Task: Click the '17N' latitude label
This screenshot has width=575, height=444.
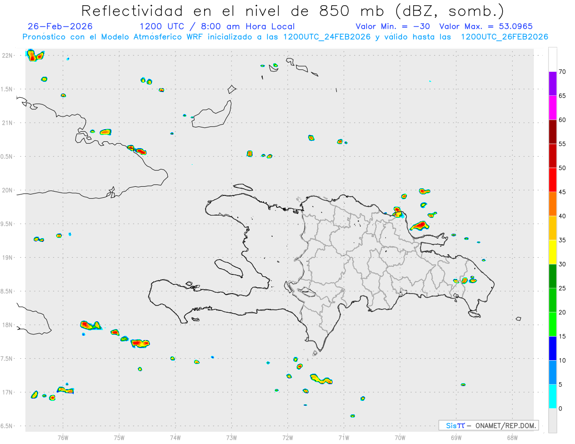Action: tap(7, 392)
